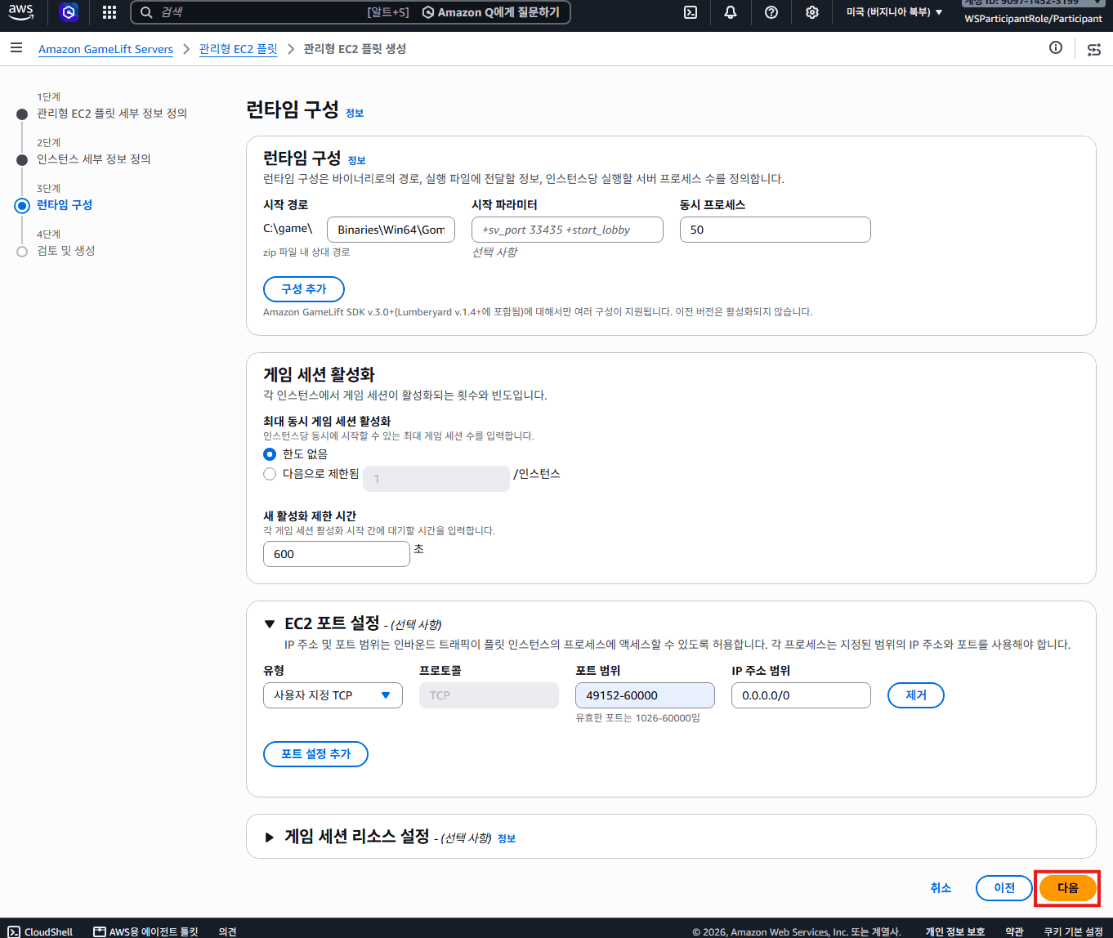The width and height of the screenshot is (1113, 938).
Task: Click the 시작 경로 input field
Action: tap(391, 230)
